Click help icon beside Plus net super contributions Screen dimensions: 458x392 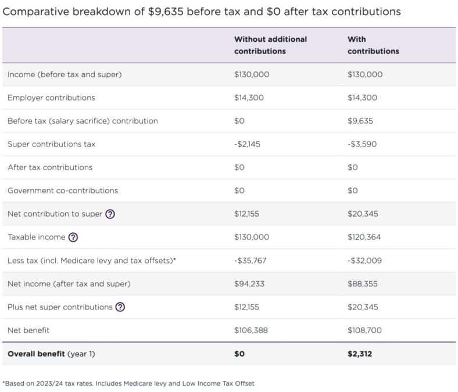point(120,307)
